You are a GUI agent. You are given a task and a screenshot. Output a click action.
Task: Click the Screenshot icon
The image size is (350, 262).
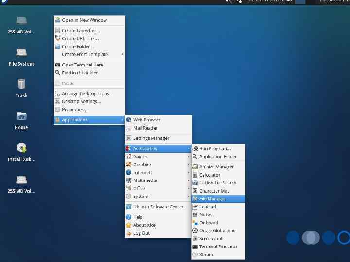195,239
